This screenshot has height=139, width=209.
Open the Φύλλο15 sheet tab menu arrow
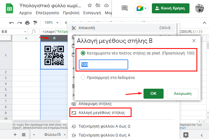point(65,135)
